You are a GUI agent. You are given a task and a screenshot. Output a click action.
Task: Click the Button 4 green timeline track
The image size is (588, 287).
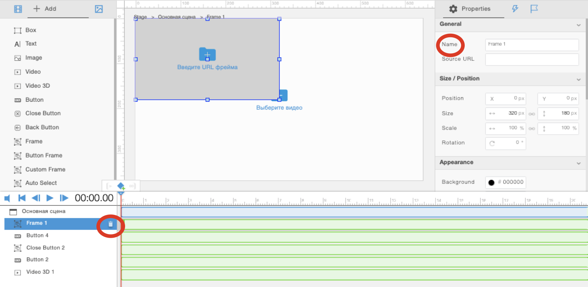(355, 237)
